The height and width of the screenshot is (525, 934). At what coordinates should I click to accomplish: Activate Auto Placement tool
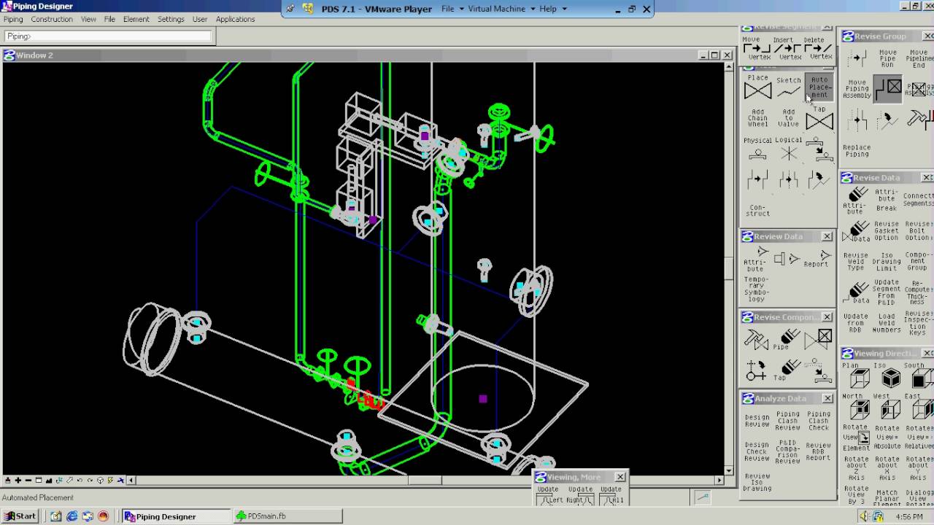click(x=819, y=87)
